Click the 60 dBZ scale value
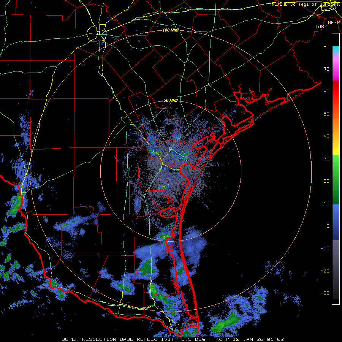Viewport: 342px width, 342px height. (x=326, y=92)
